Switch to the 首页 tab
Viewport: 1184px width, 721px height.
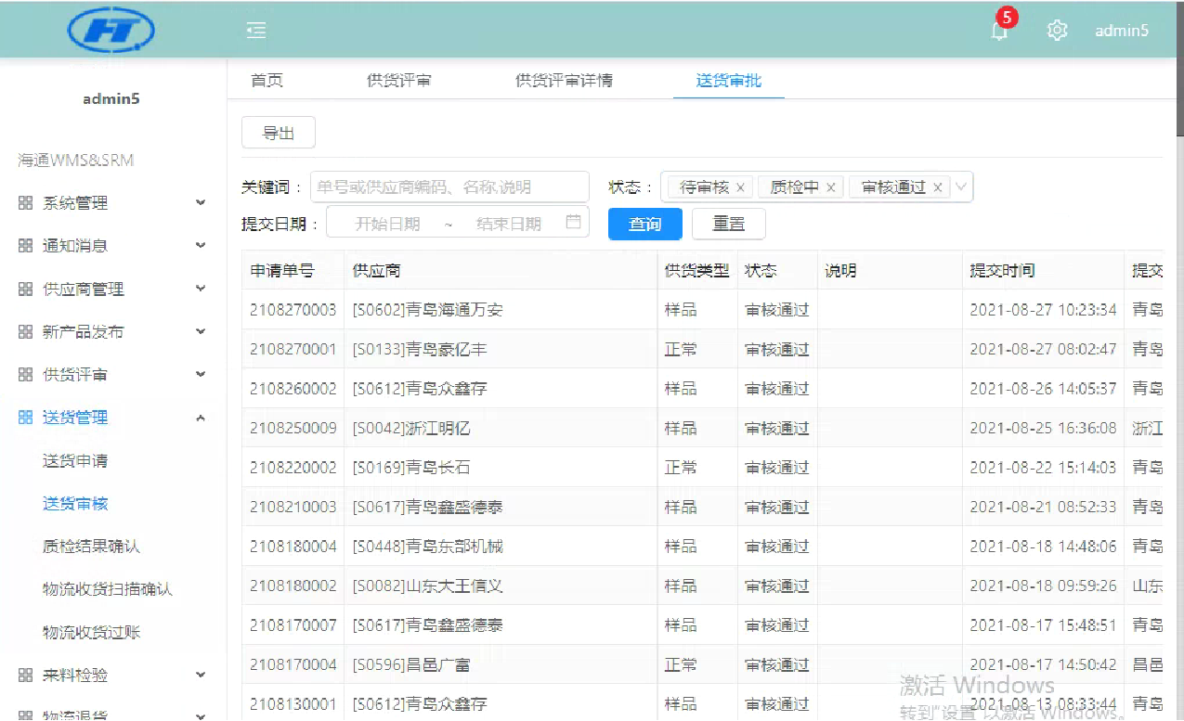point(267,81)
